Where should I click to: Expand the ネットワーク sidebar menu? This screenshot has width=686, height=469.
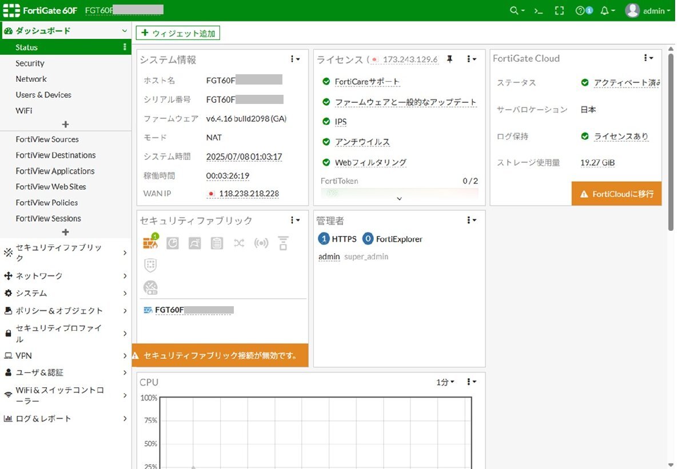click(65, 276)
